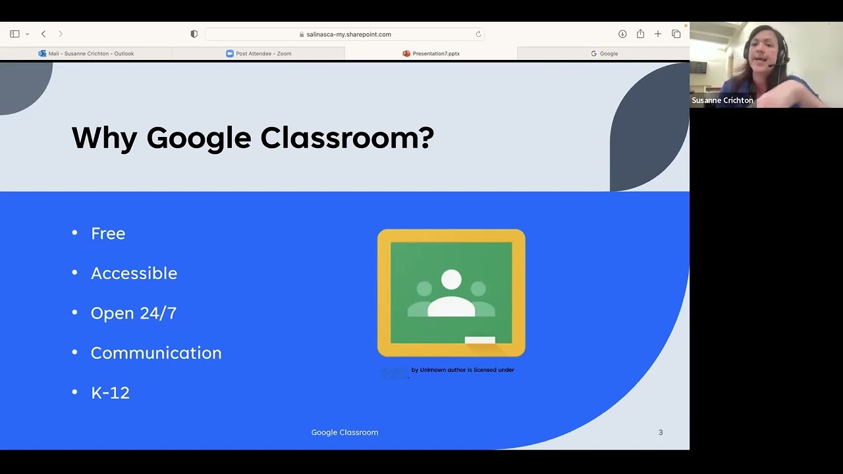Switch to Post Attendee - Zoom tab
843x474 pixels.
(x=258, y=53)
